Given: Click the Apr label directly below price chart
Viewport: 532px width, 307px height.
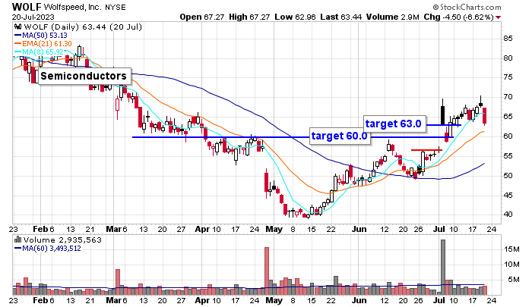Looking at the screenshot, I should pyautogui.click(x=202, y=229).
